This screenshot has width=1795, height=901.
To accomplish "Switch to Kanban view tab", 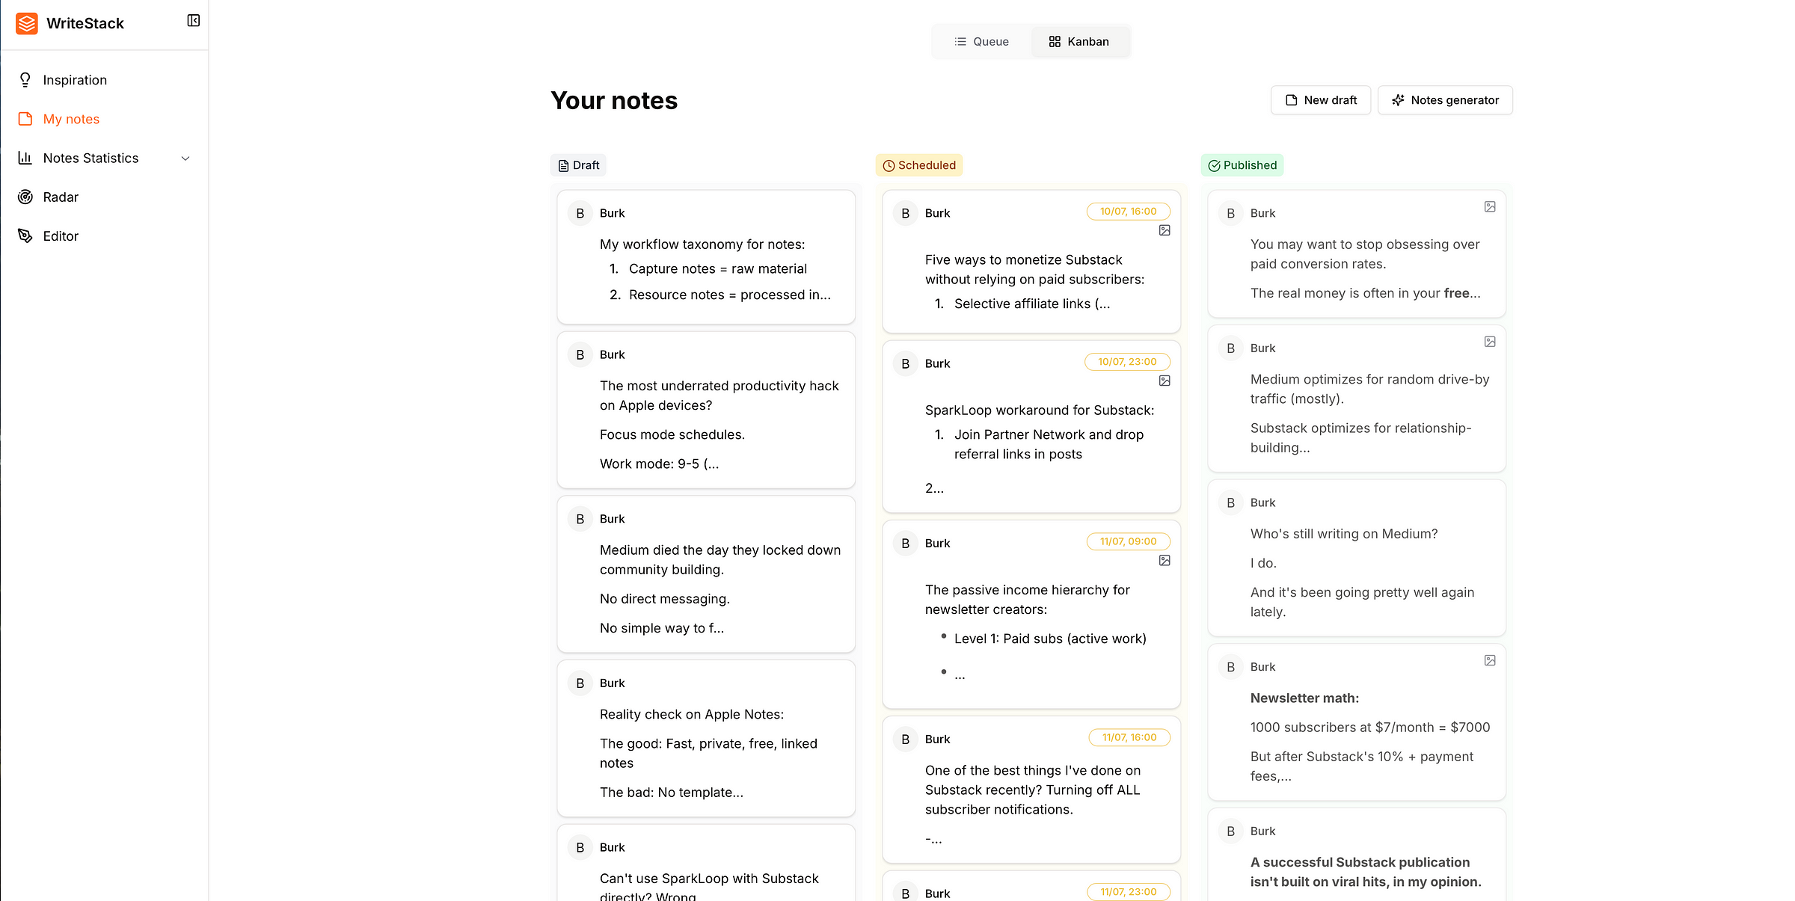I will pos(1078,42).
